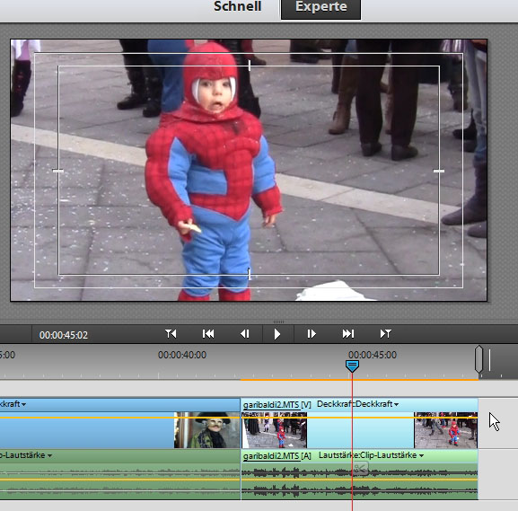518x511 pixels.
Task: Select garibaldi2.MTS [A] audio clip label
Action: coord(277,456)
